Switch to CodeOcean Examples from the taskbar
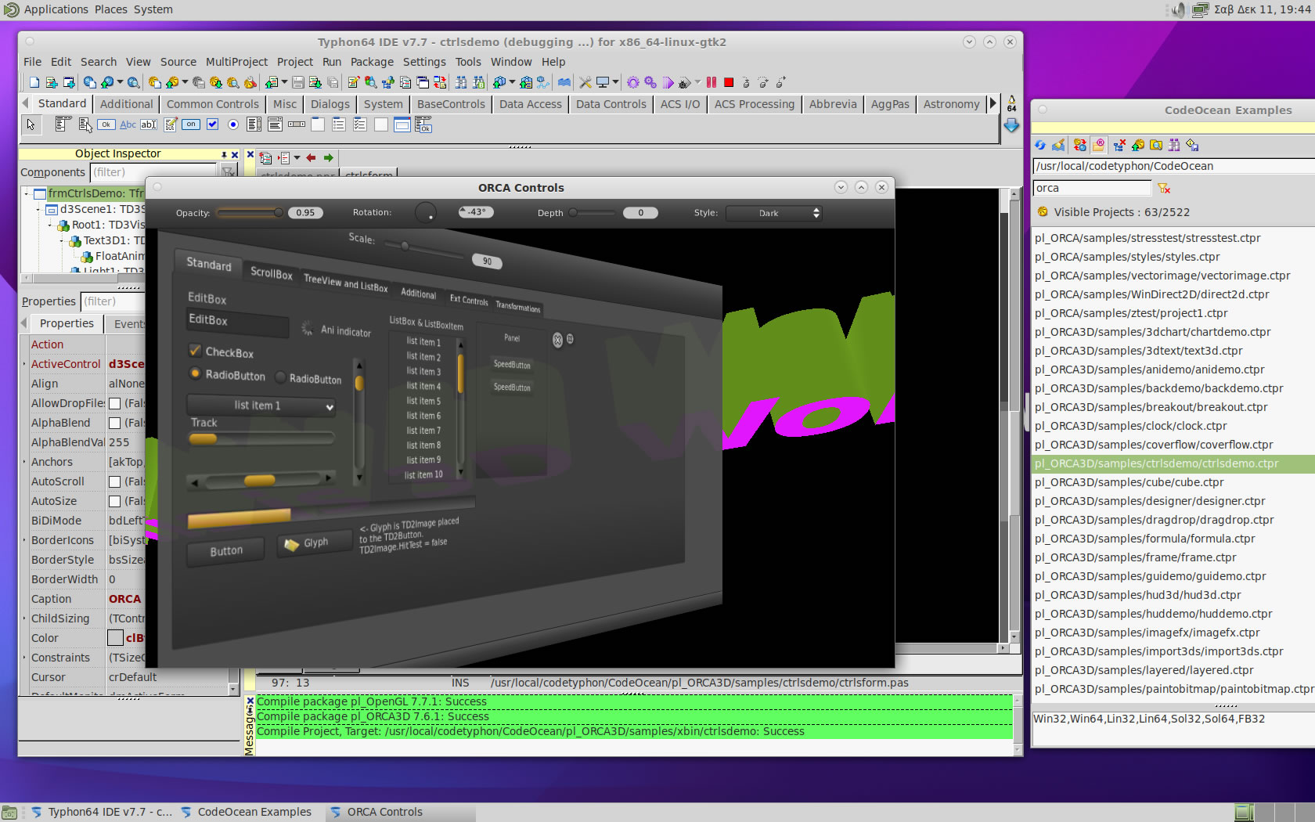The image size is (1315, 822). (247, 812)
